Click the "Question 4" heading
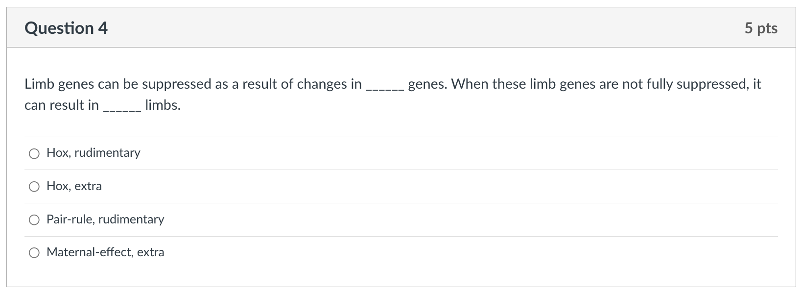The width and height of the screenshot is (801, 293). pyautogui.click(x=66, y=28)
